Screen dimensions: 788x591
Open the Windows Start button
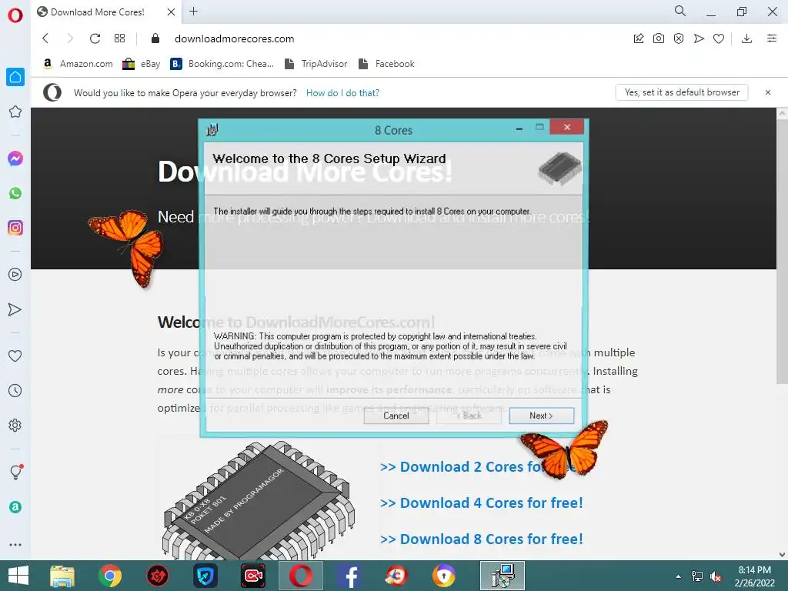coord(18,576)
